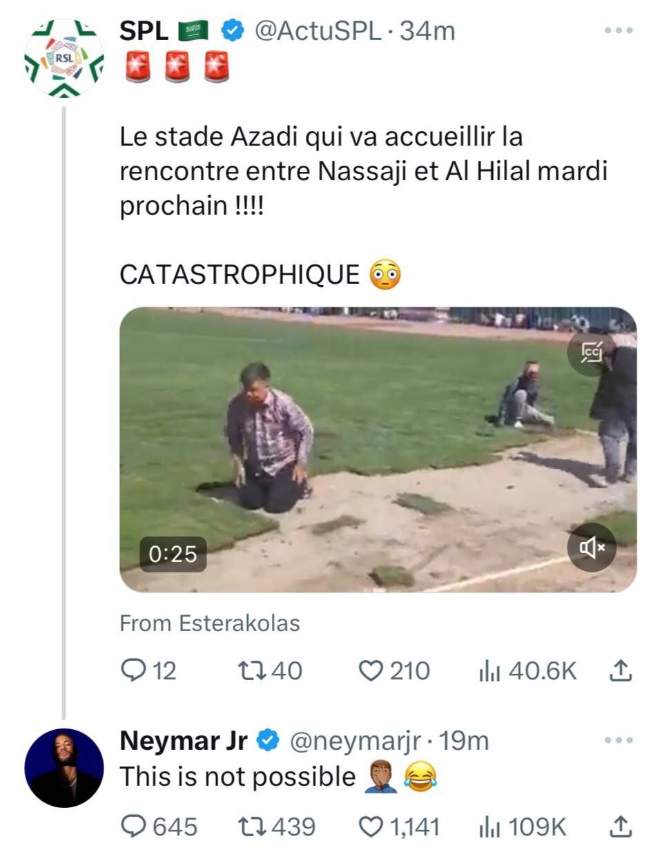662x859 pixels.
Task: Unmute the video sound
Action: point(592,548)
